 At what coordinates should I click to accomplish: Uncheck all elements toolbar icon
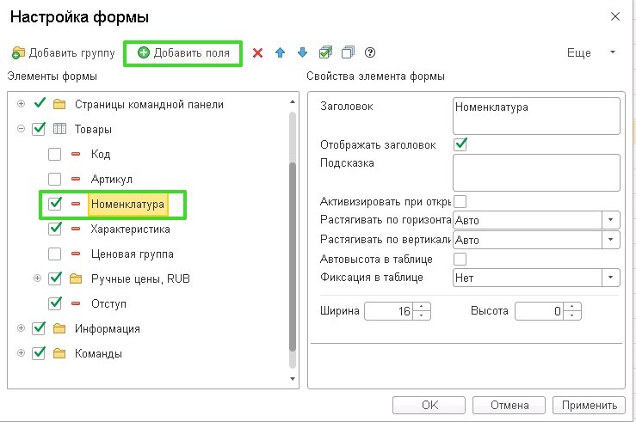point(348,52)
